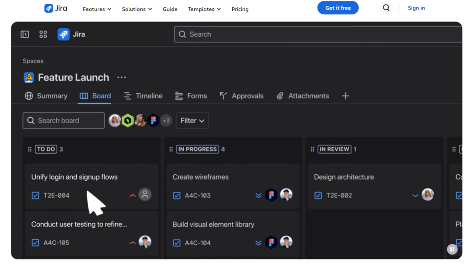
Task: Open the more actions ellipsis beside Feature Launch
Action: click(122, 77)
